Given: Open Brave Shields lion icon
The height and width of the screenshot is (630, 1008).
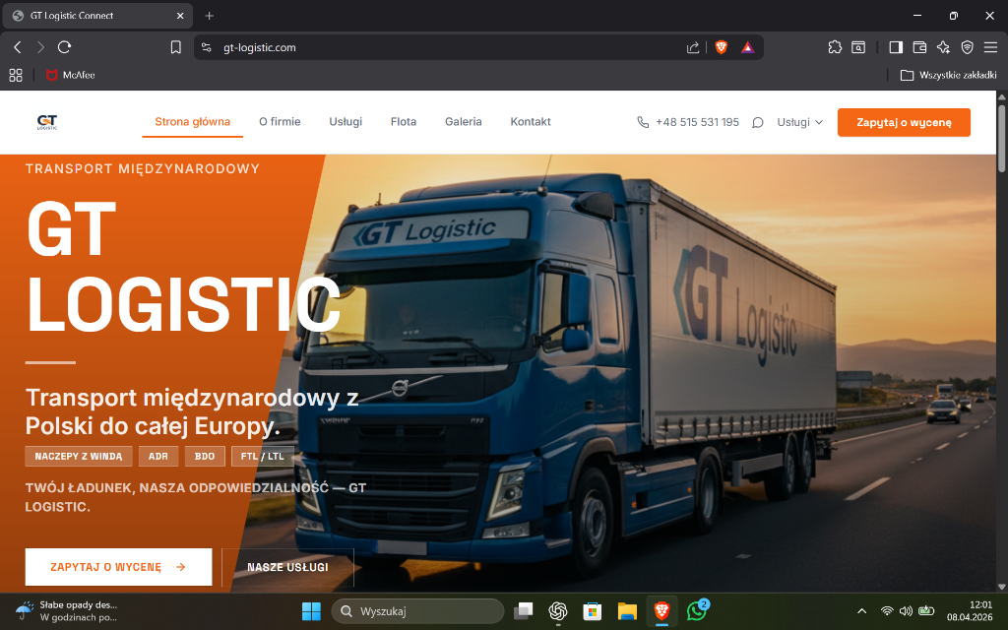Looking at the screenshot, I should click(722, 47).
